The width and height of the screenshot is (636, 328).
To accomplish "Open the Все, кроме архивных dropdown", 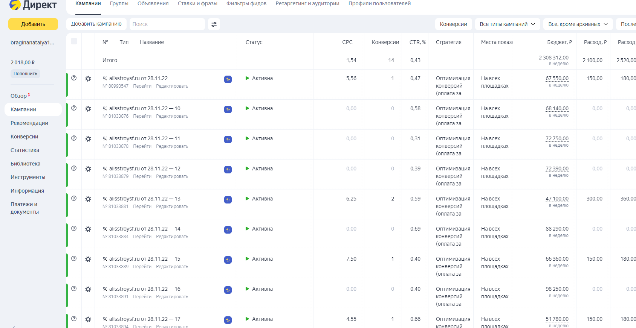I will (578, 24).
